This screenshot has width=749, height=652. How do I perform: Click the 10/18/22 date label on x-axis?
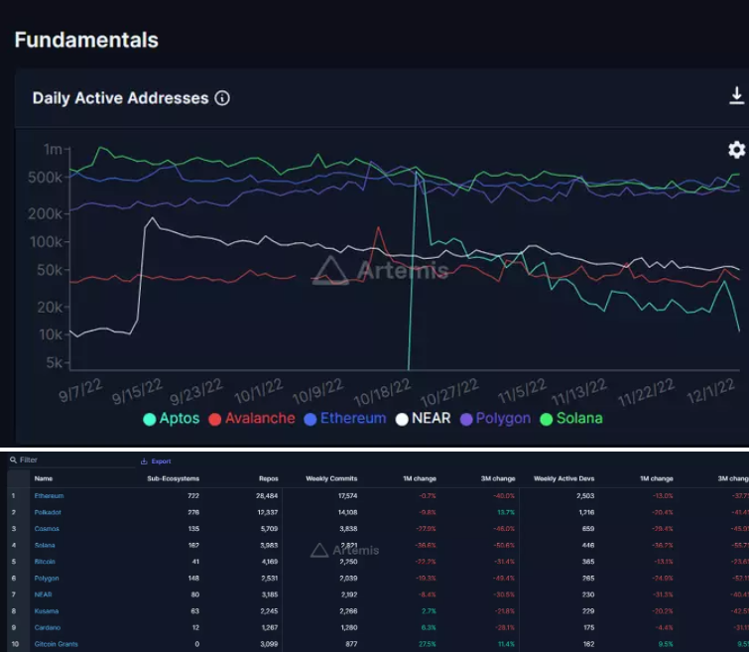click(x=382, y=392)
